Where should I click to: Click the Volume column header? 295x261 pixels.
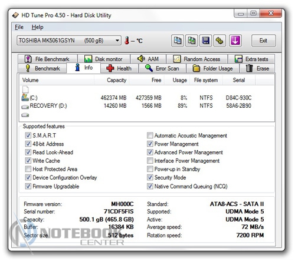pyautogui.click(x=57, y=80)
